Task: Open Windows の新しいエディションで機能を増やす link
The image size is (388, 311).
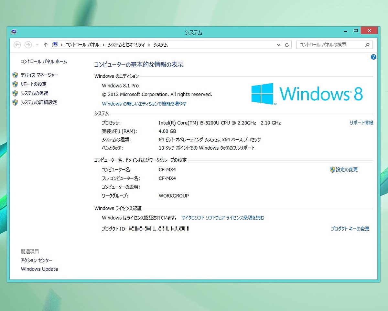Action: 144,104
